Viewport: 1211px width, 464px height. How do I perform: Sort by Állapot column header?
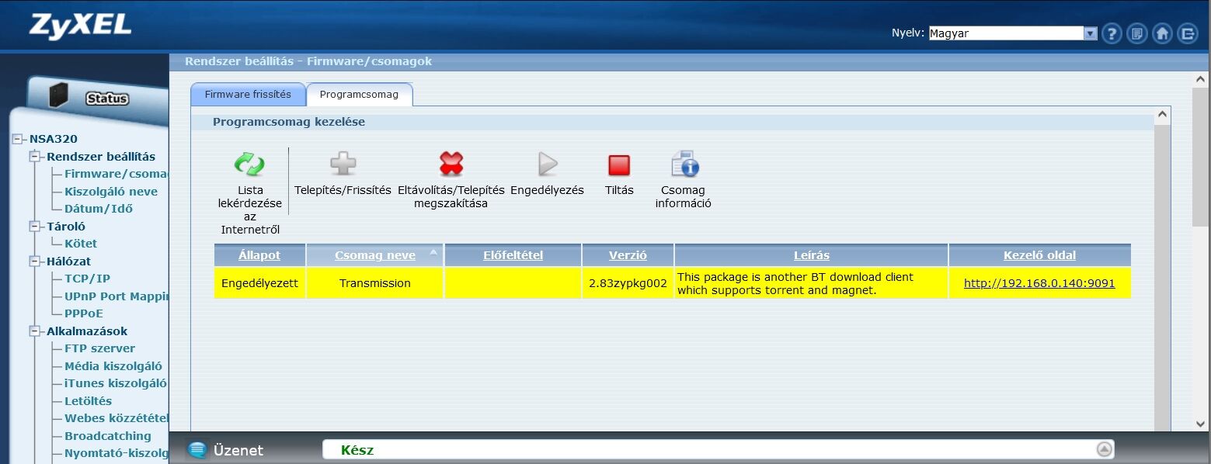[x=259, y=255]
